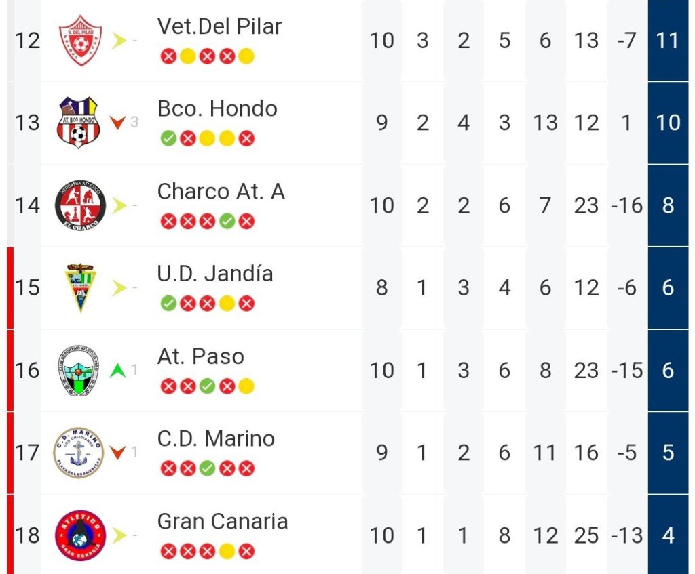
Task: Select the Charco At. A crest
Action: [80, 205]
